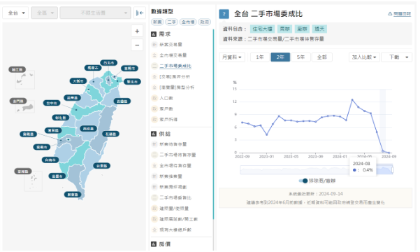Click the 問題回報 report link

click(x=402, y=14)
